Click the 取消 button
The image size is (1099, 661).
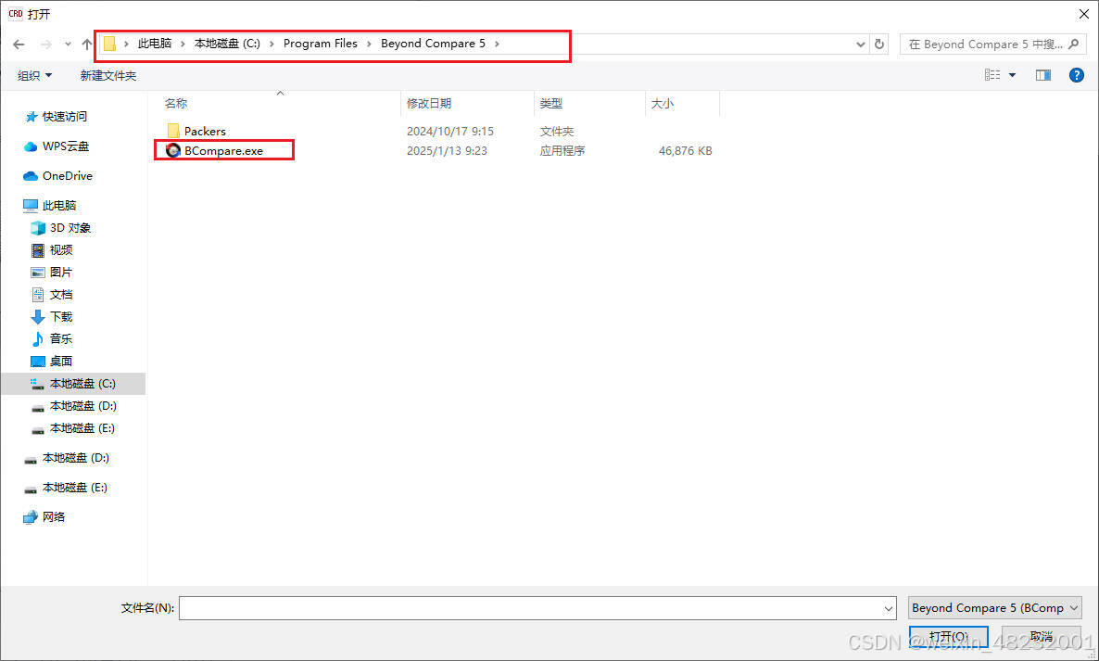1041,636
